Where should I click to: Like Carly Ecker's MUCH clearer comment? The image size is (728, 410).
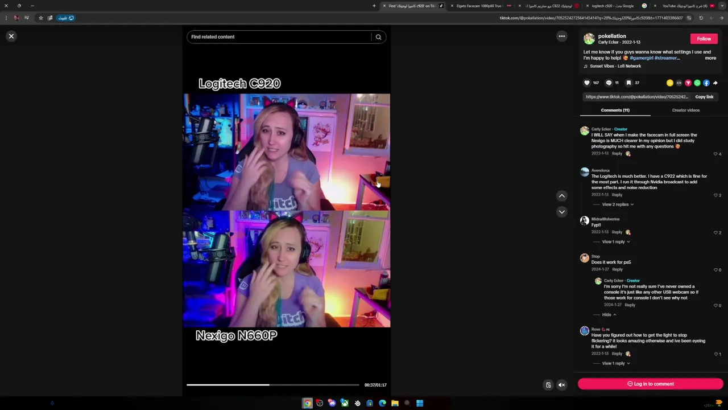(715, 154)
